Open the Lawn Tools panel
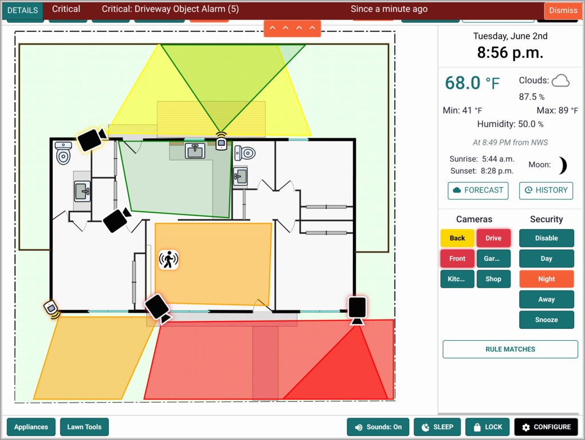 pos(84,427)
